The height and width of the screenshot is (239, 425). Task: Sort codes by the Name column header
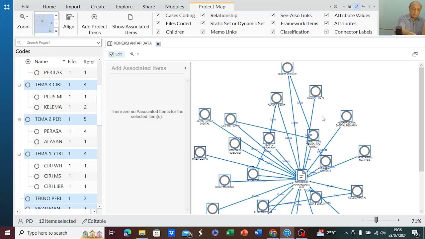pyautogui.click(x=41, y=61)
